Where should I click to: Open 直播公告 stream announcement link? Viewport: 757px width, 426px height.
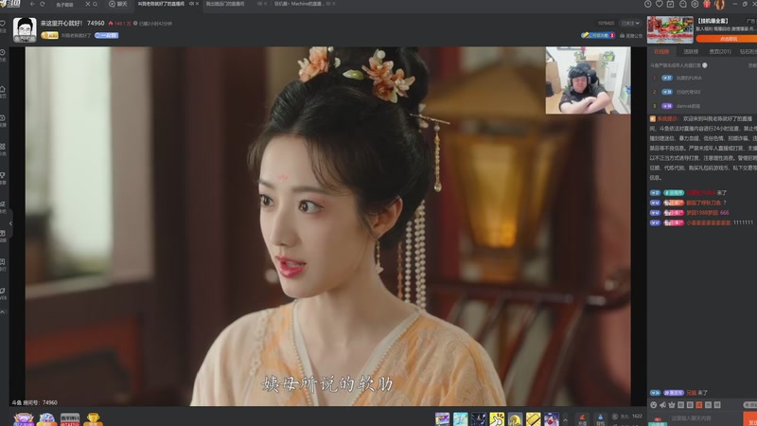click(x=631, y=36)
